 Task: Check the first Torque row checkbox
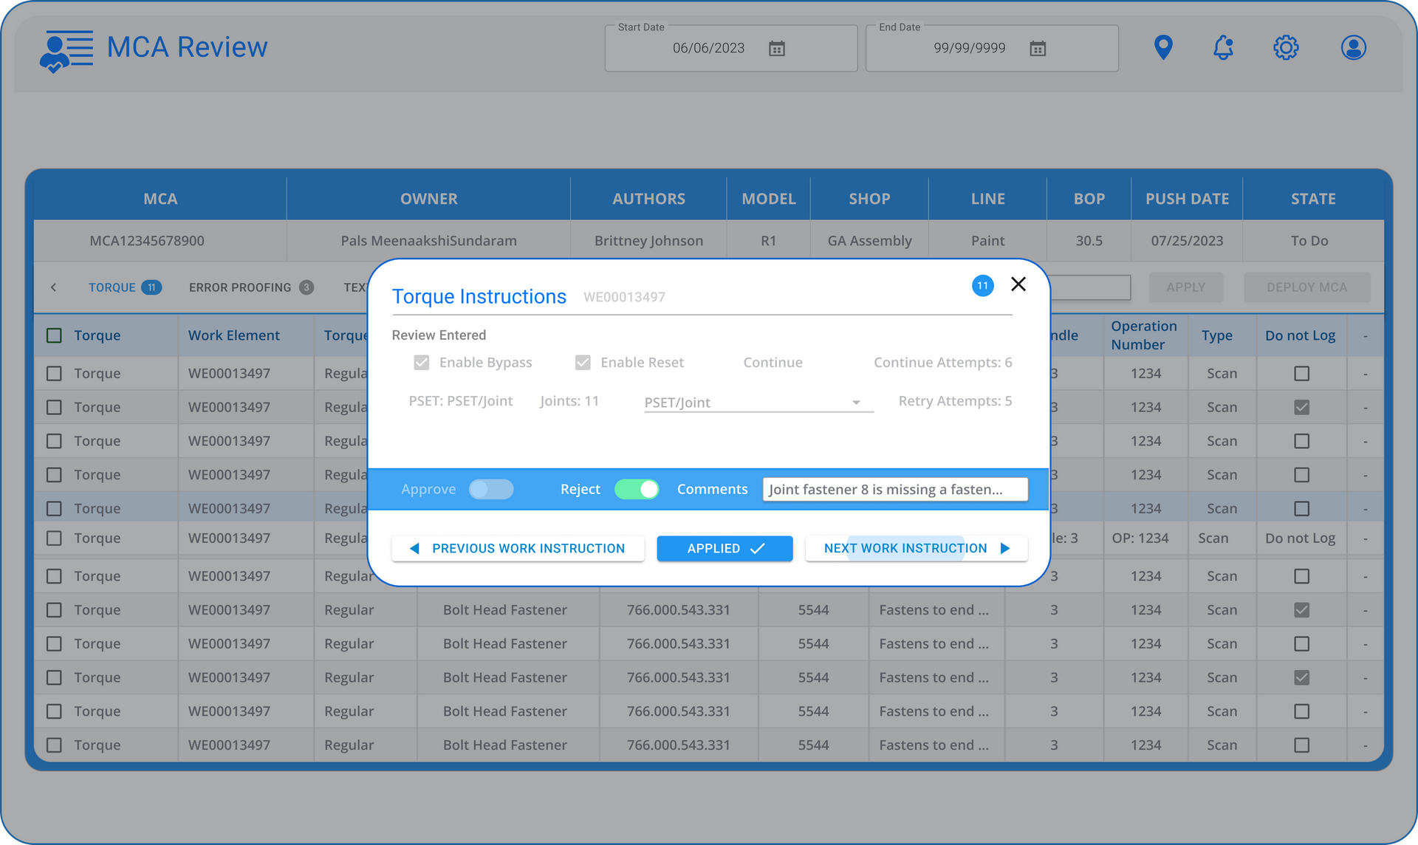(x=54, y=374)
